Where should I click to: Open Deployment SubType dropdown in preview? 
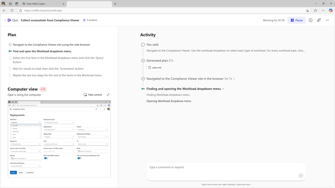pyautogui.click(x=93, y=137)
